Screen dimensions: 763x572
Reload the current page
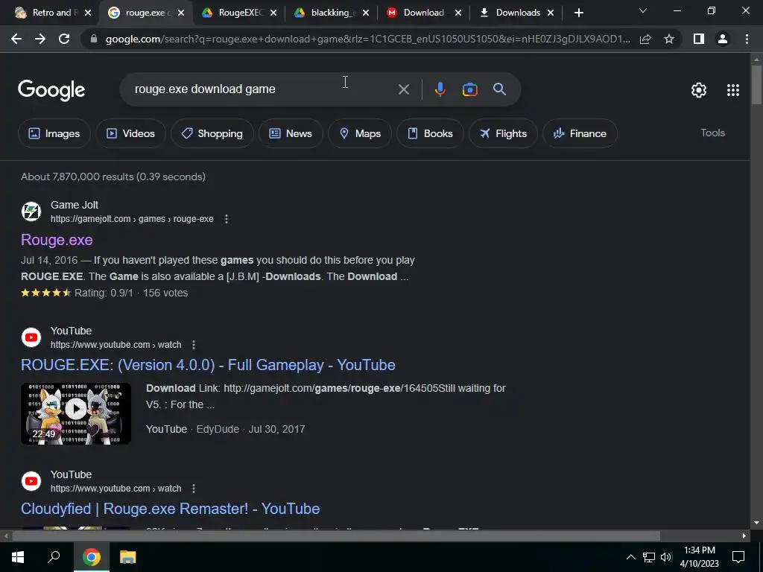tap(64, 39)
